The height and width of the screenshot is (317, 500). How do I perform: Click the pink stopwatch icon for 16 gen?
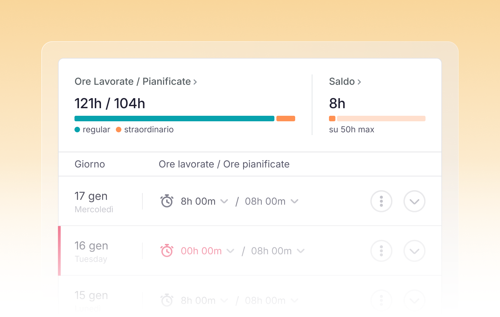click(167, 250)
